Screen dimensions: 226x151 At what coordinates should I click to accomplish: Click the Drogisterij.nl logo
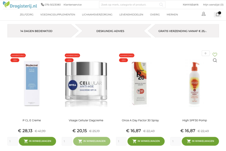point(20,5)
